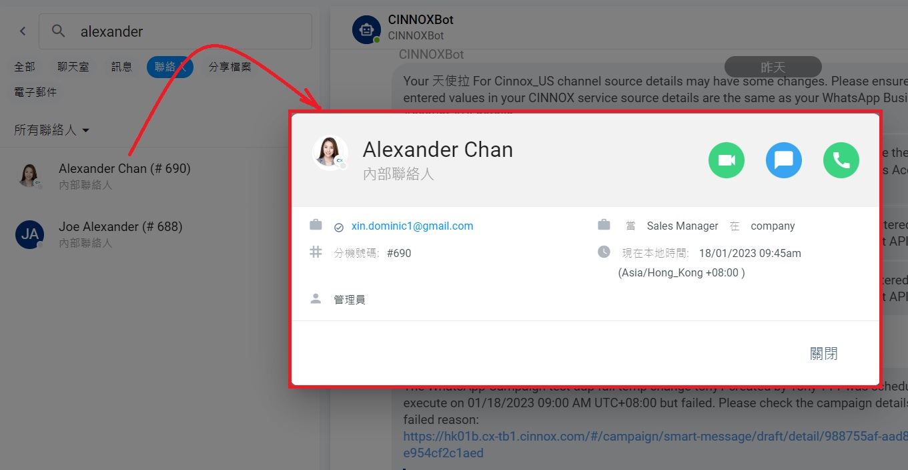Click Alexander Chan's avatar in contact card
Image resolution: width=908 pixels, height=470 pixels.
(x=330, y=152)
